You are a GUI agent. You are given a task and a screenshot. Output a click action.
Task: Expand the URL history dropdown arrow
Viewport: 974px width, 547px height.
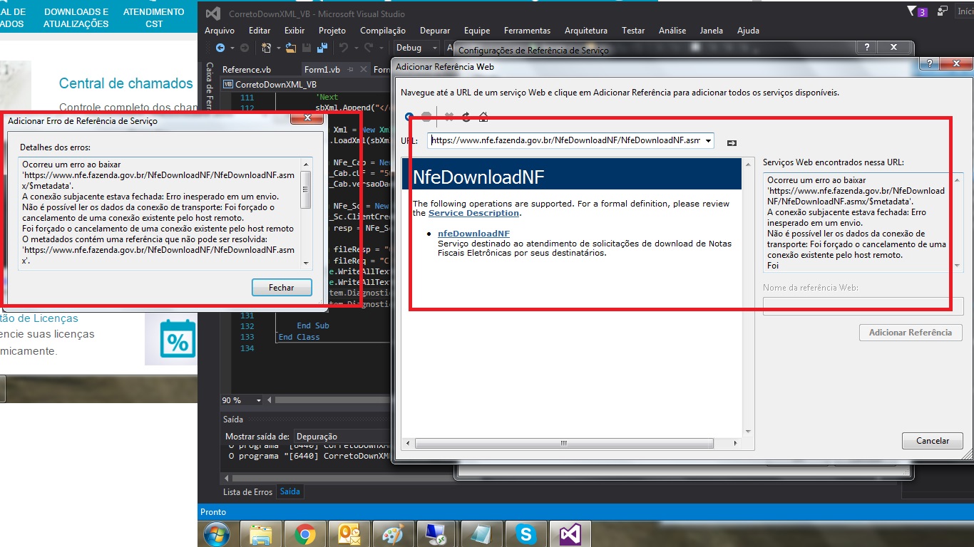tap(707, 141)
